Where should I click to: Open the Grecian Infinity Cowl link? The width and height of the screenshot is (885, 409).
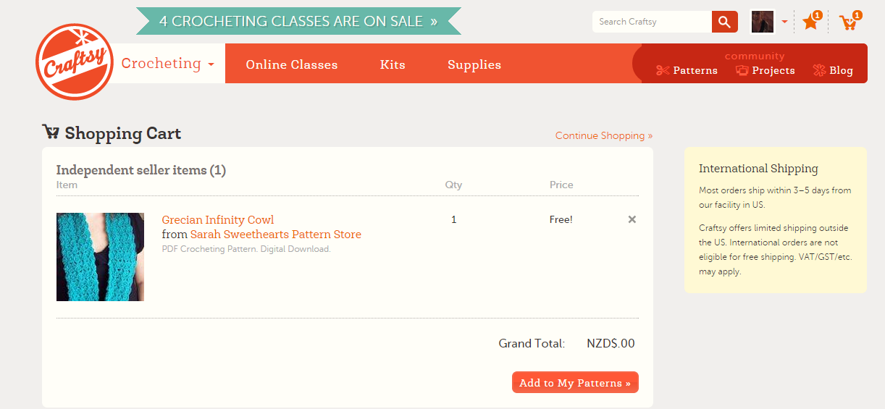tap(218, 220)
